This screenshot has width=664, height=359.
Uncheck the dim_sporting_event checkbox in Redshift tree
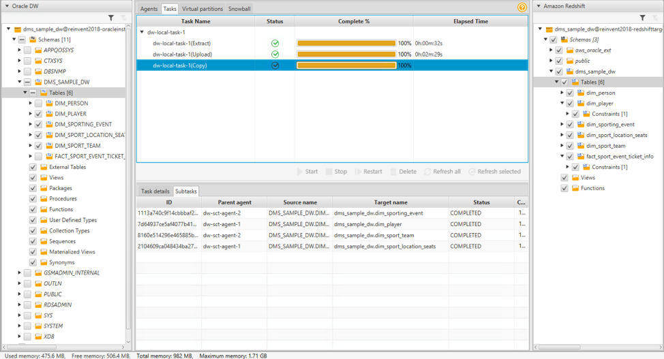[x=570, y=125]
